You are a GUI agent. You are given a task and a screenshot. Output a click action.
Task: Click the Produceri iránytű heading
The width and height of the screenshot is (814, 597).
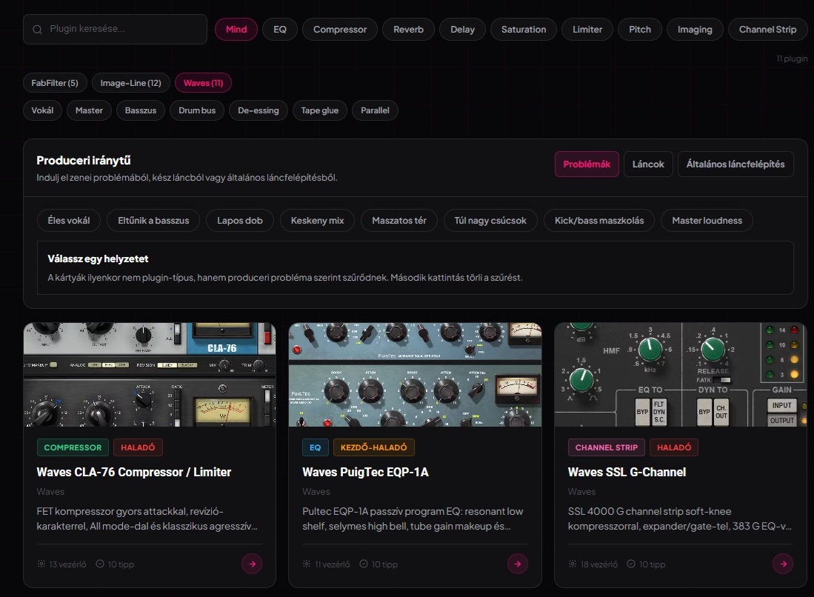(x=84, y=161)
